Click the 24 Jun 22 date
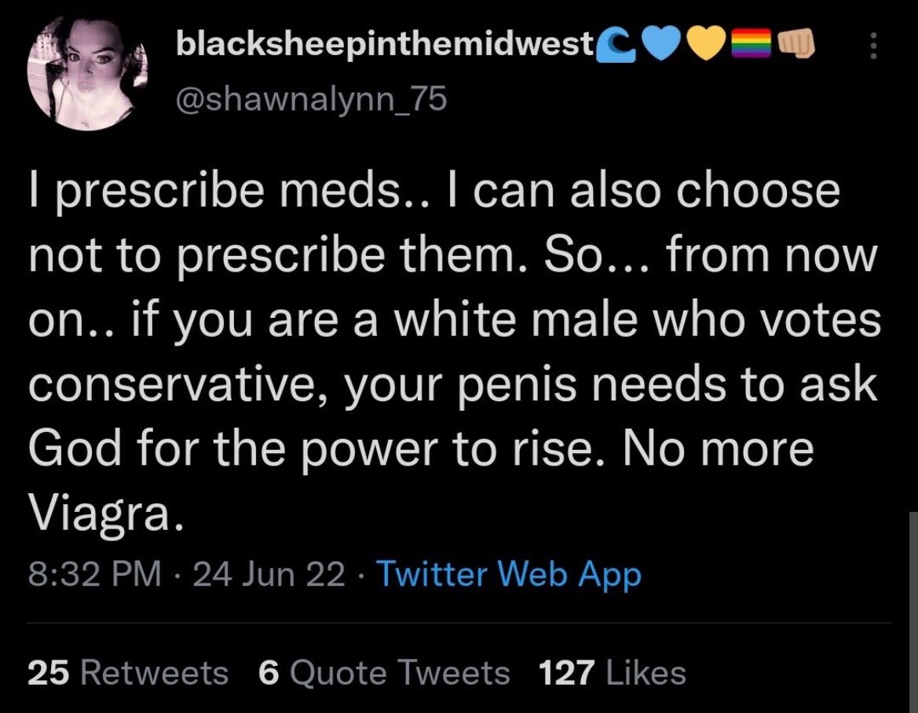 [269, 573]
